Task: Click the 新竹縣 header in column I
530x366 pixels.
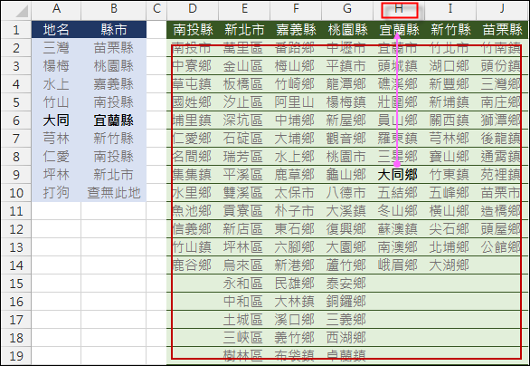Action: [x=450, y=30]
